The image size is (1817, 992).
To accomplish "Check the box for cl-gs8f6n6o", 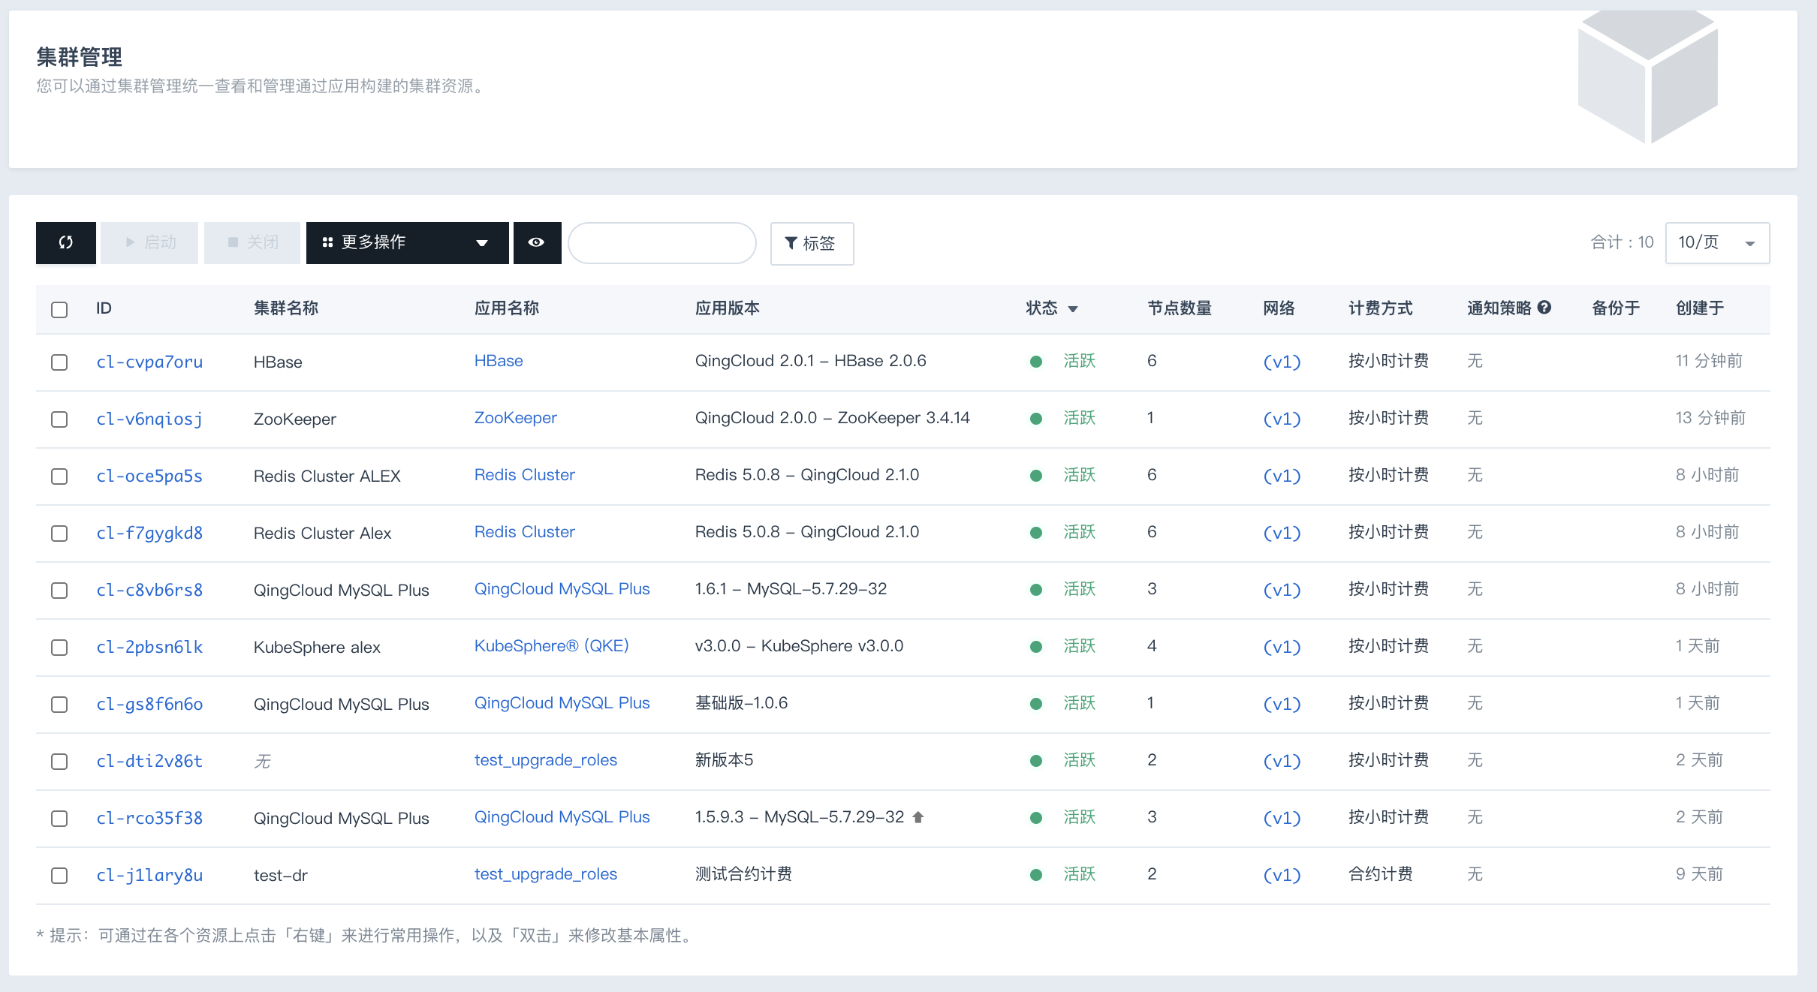I will 59,704.
